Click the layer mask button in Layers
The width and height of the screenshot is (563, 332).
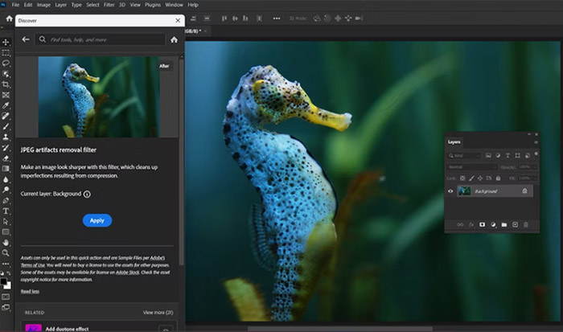coord(483,225)
